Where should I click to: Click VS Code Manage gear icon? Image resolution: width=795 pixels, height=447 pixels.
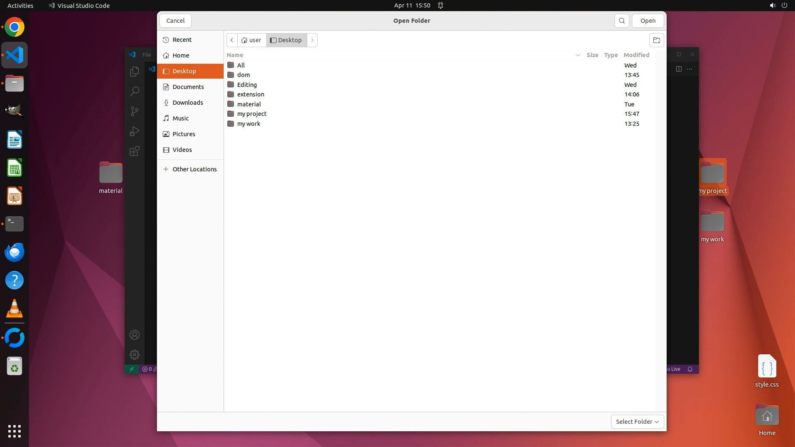[x=135, y=355]
